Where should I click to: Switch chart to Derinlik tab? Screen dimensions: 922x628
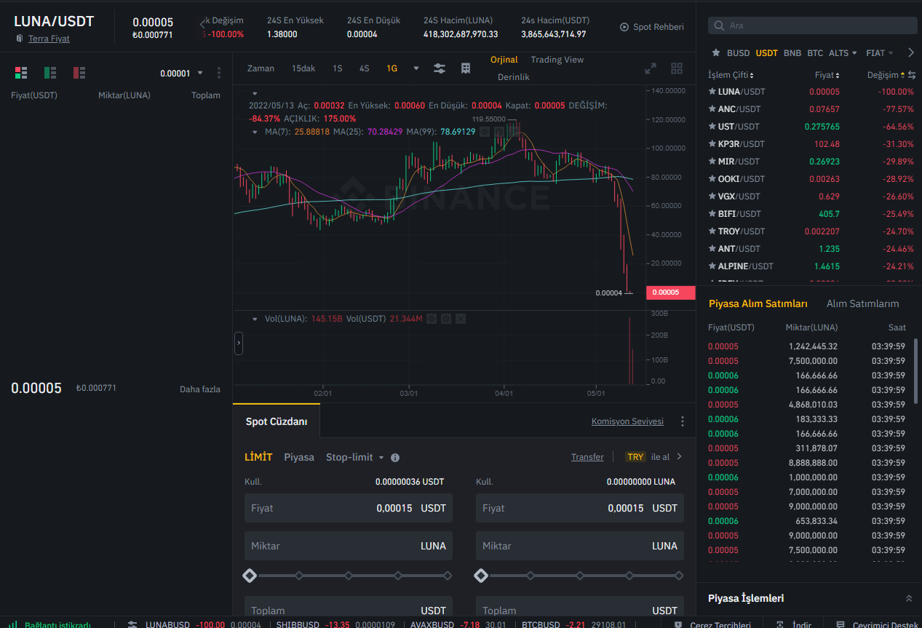click(x=514, y=77)
